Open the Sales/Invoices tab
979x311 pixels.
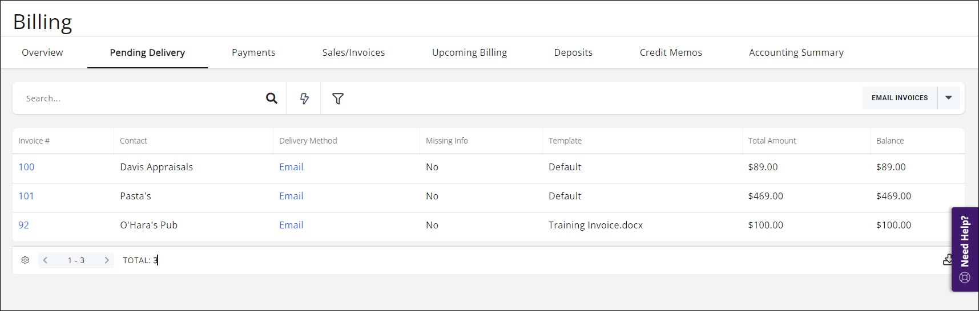click(x=353, y=52)
